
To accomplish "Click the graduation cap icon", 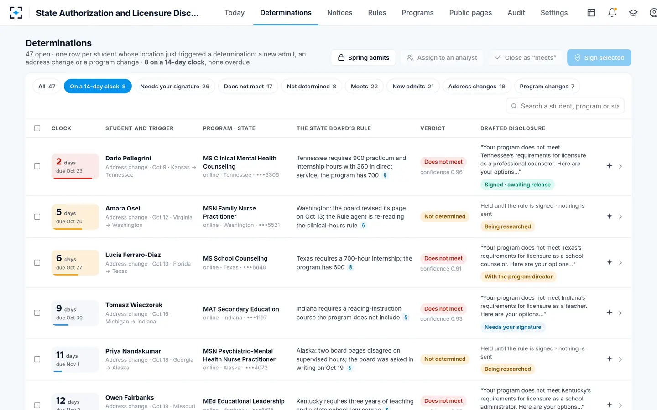I will point(633,13).
